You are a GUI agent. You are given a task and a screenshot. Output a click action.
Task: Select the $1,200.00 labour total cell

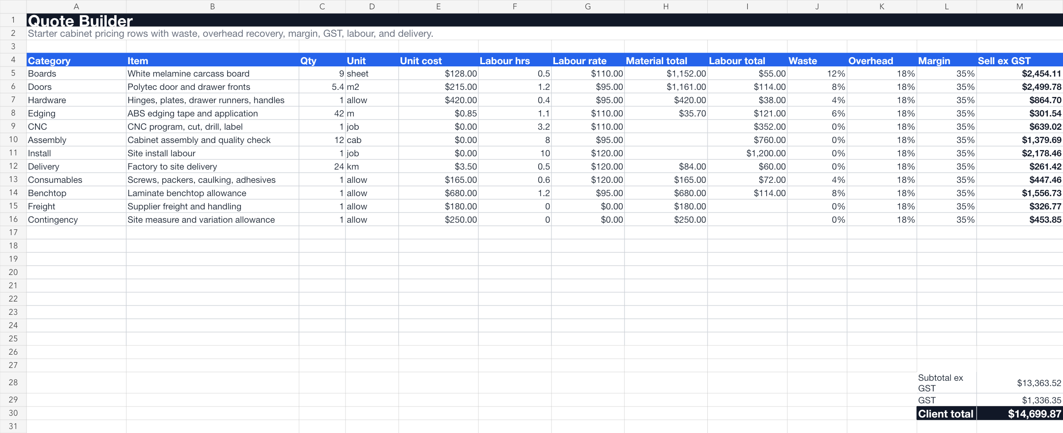click(747, 153)
